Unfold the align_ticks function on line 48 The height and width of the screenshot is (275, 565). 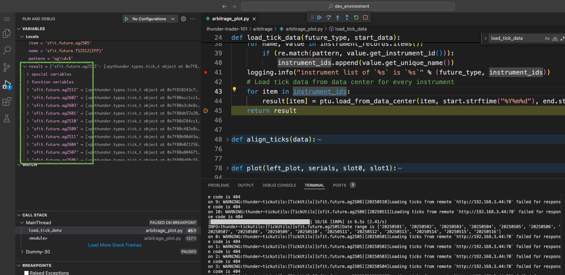(x=227, y=139)
